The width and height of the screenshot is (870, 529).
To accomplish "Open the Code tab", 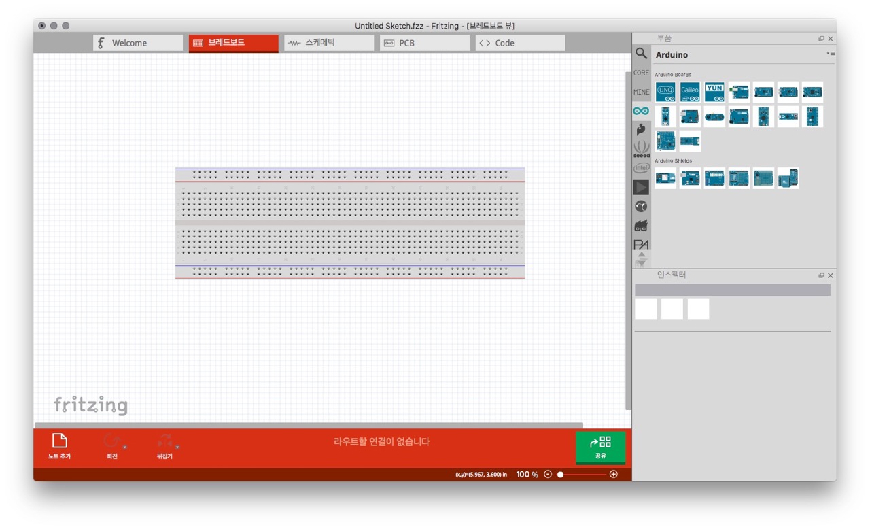I will (520, 43).
